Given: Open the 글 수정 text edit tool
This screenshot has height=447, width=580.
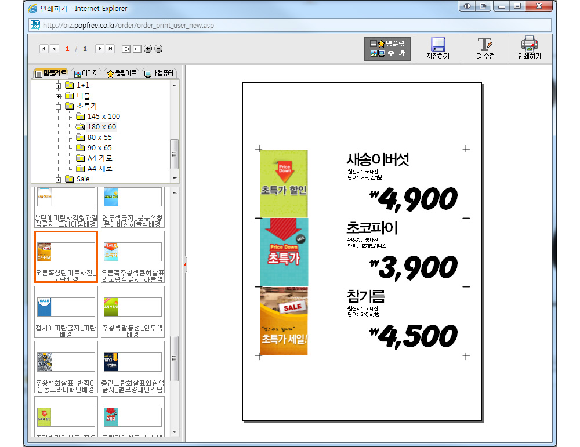Looking at the screenshot, I should [x=485, y=49].
